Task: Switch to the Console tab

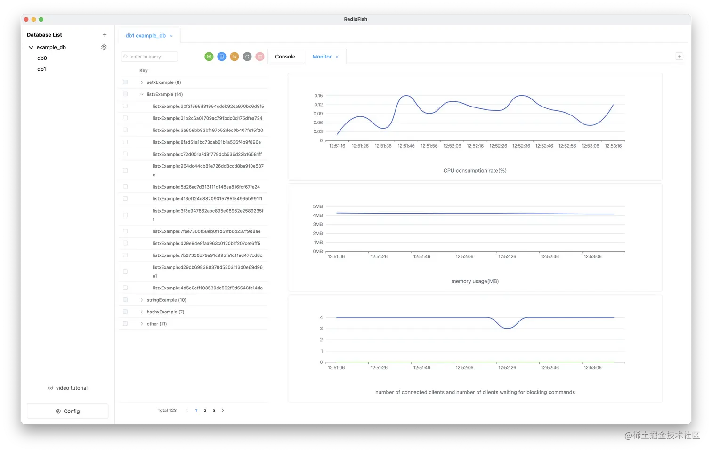Action: [x=285, y=57]
